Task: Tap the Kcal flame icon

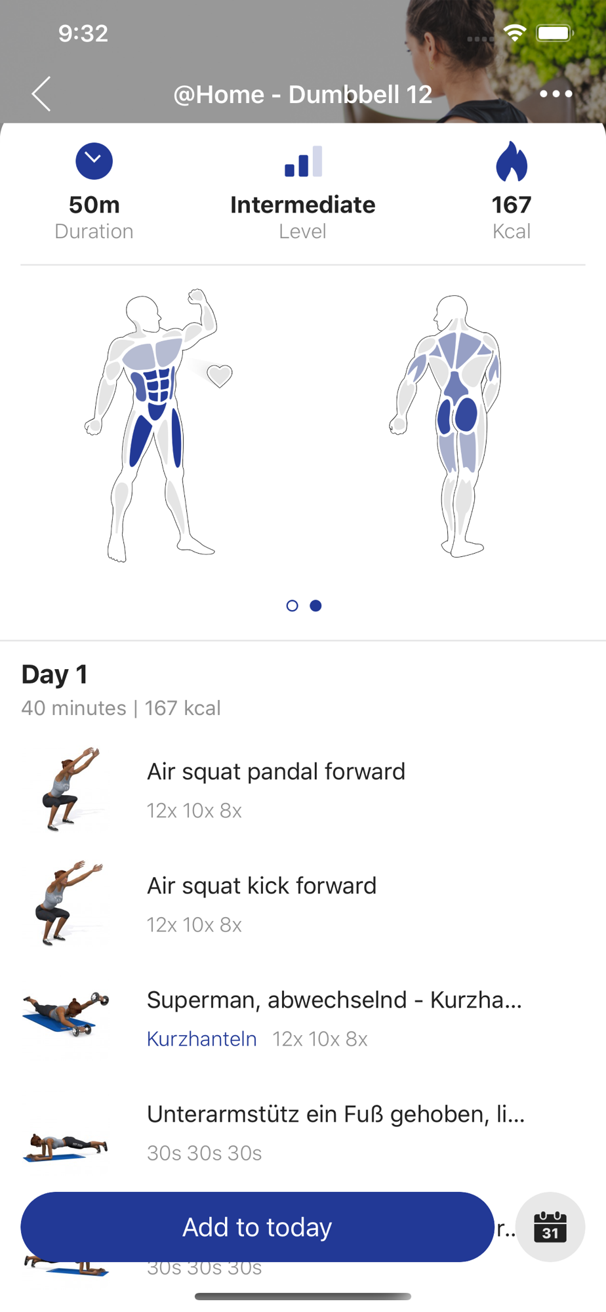Action: (x=512, y=161)
